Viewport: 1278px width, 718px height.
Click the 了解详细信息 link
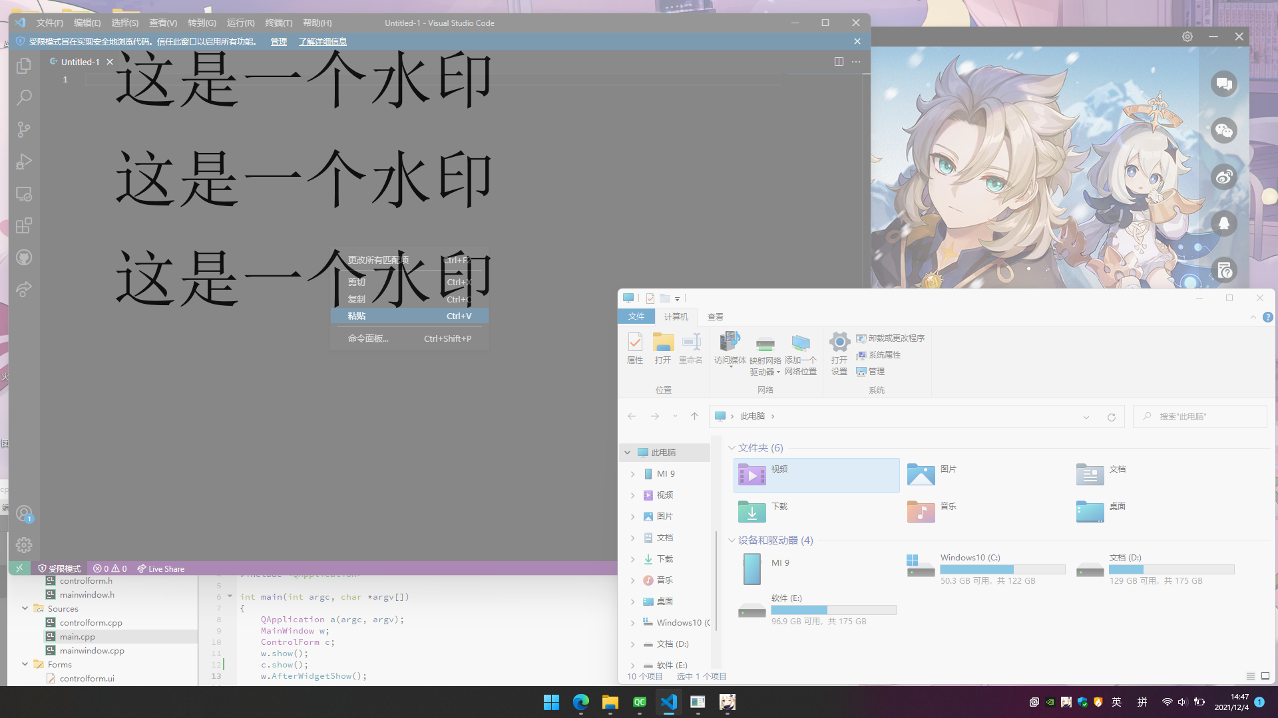click(322, 41)
